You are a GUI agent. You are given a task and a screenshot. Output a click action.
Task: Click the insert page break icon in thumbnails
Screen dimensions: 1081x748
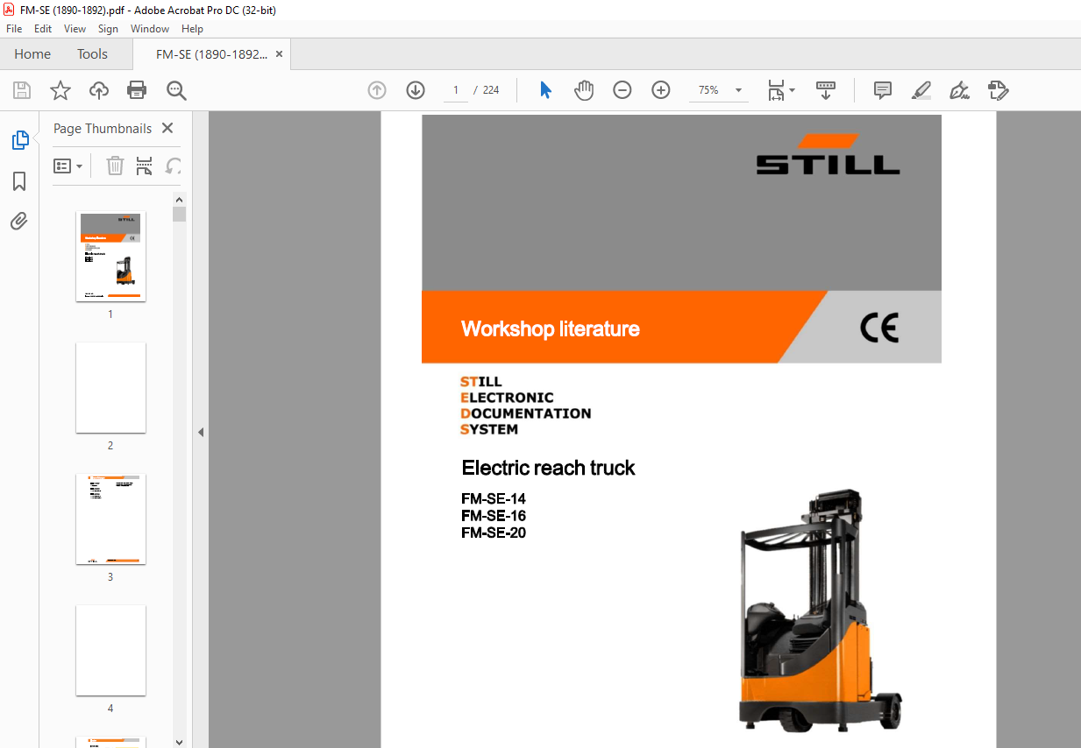click(145, 166)
